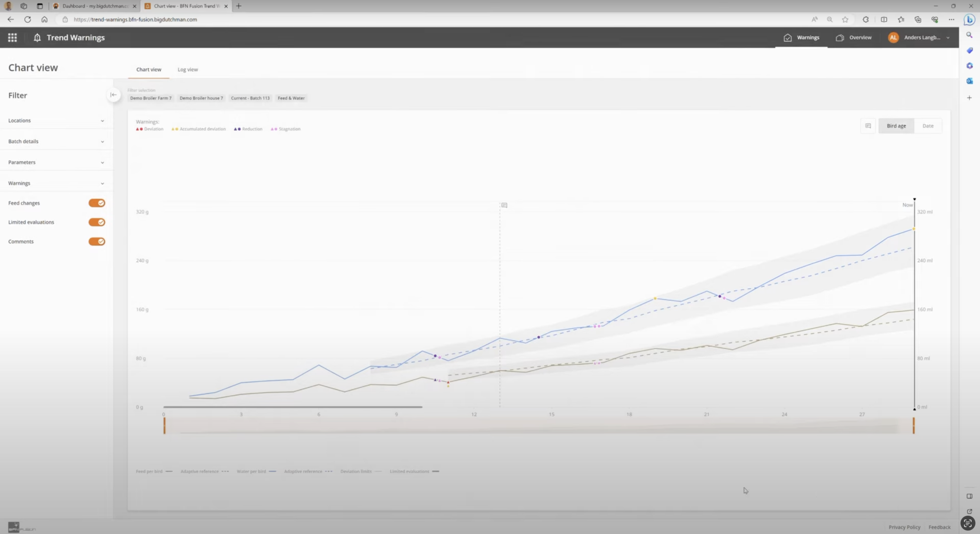Viewport: 980px width, 534px height.
Task: Open the Privacy Policy link
Action: [904, 527]
